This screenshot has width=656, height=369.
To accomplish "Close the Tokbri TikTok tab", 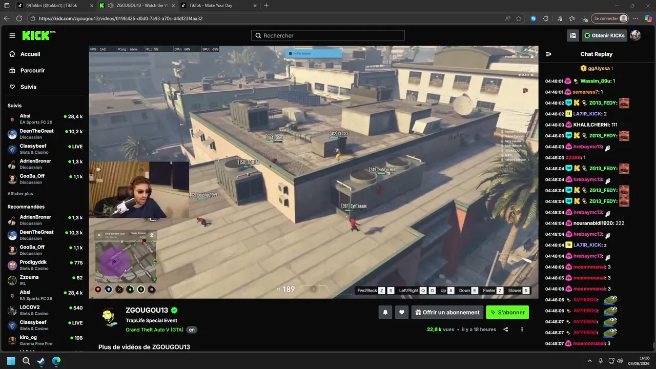I will 91,5.
